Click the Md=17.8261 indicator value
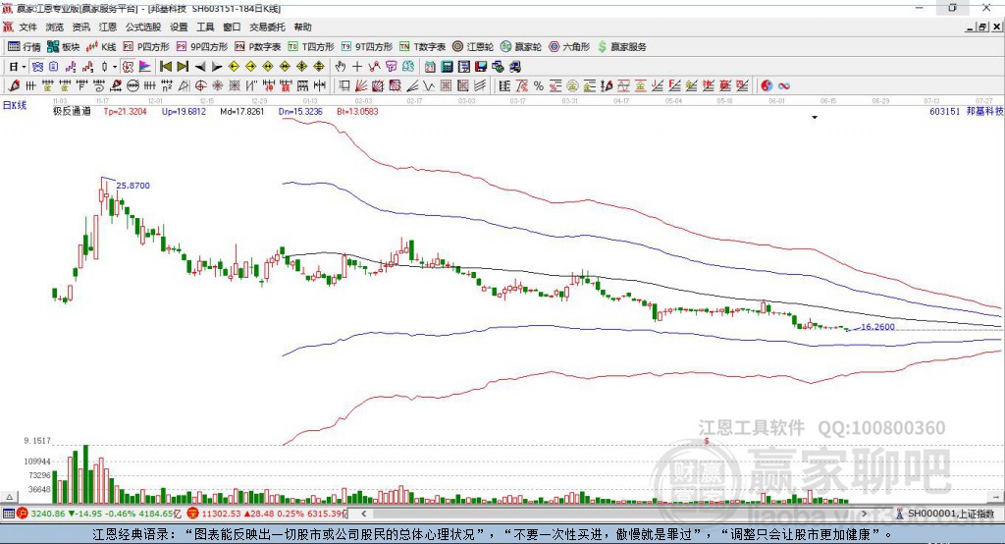This screenshot has width=1005, height=544. [242, 111]
